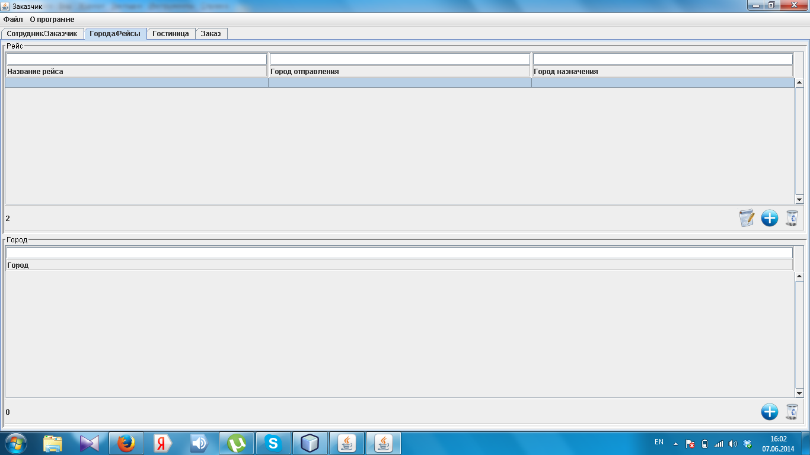Click the record count 0 below the Город table
The width and height of the screenshot is (810, 455).
pos(8,412)
